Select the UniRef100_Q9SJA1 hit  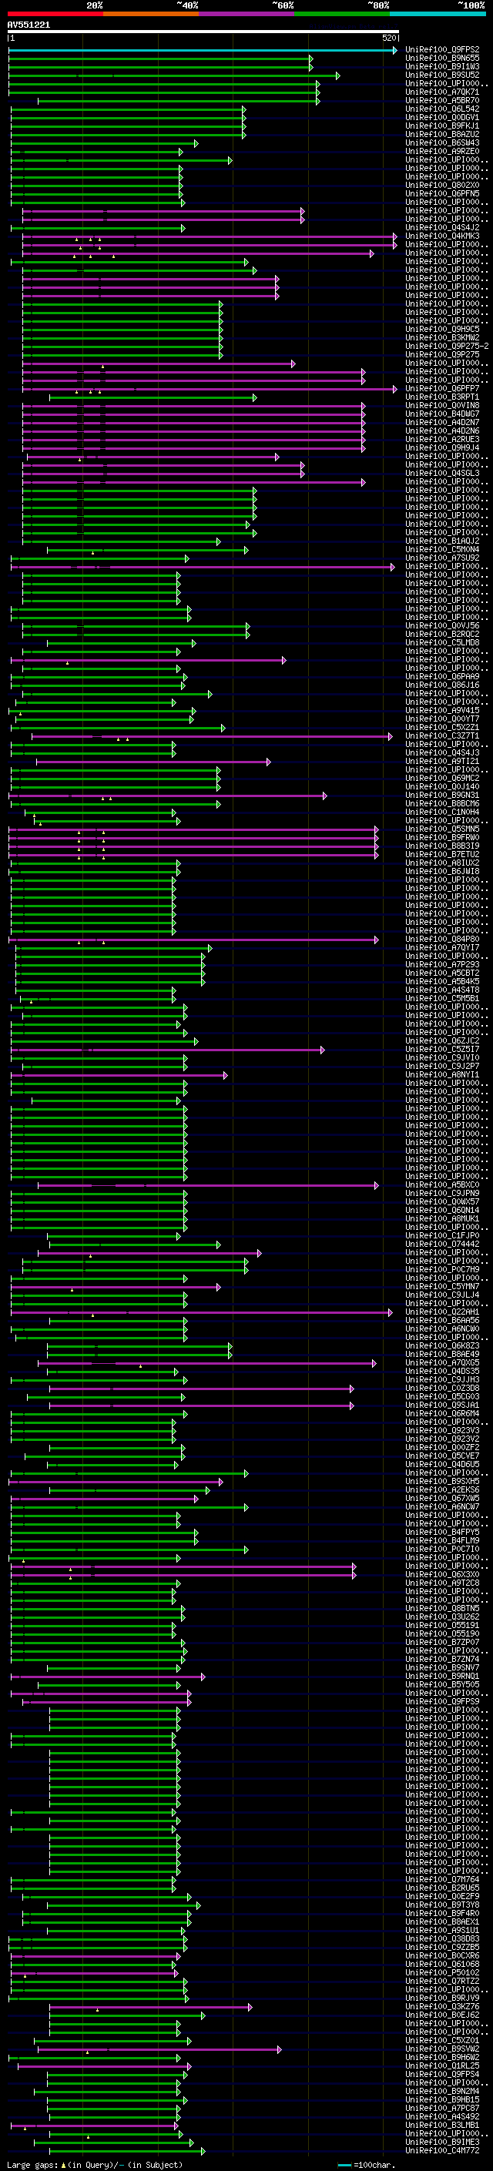[x=442, y=1405]
